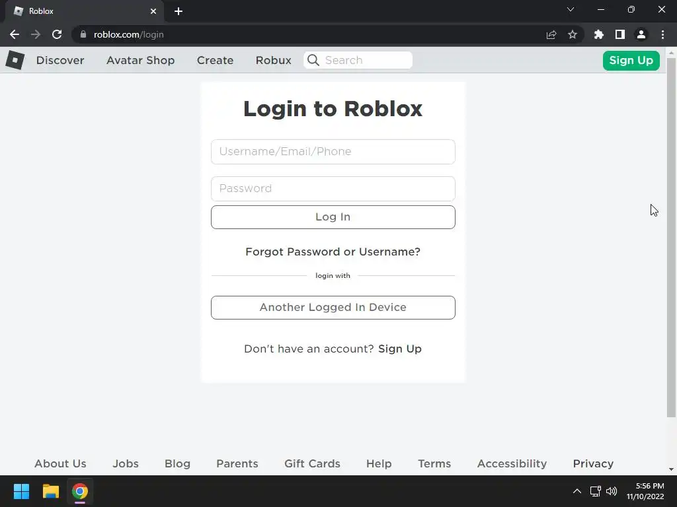Open File Explorer from the taskbar
The image size is (677, 507).
point(50,491)
